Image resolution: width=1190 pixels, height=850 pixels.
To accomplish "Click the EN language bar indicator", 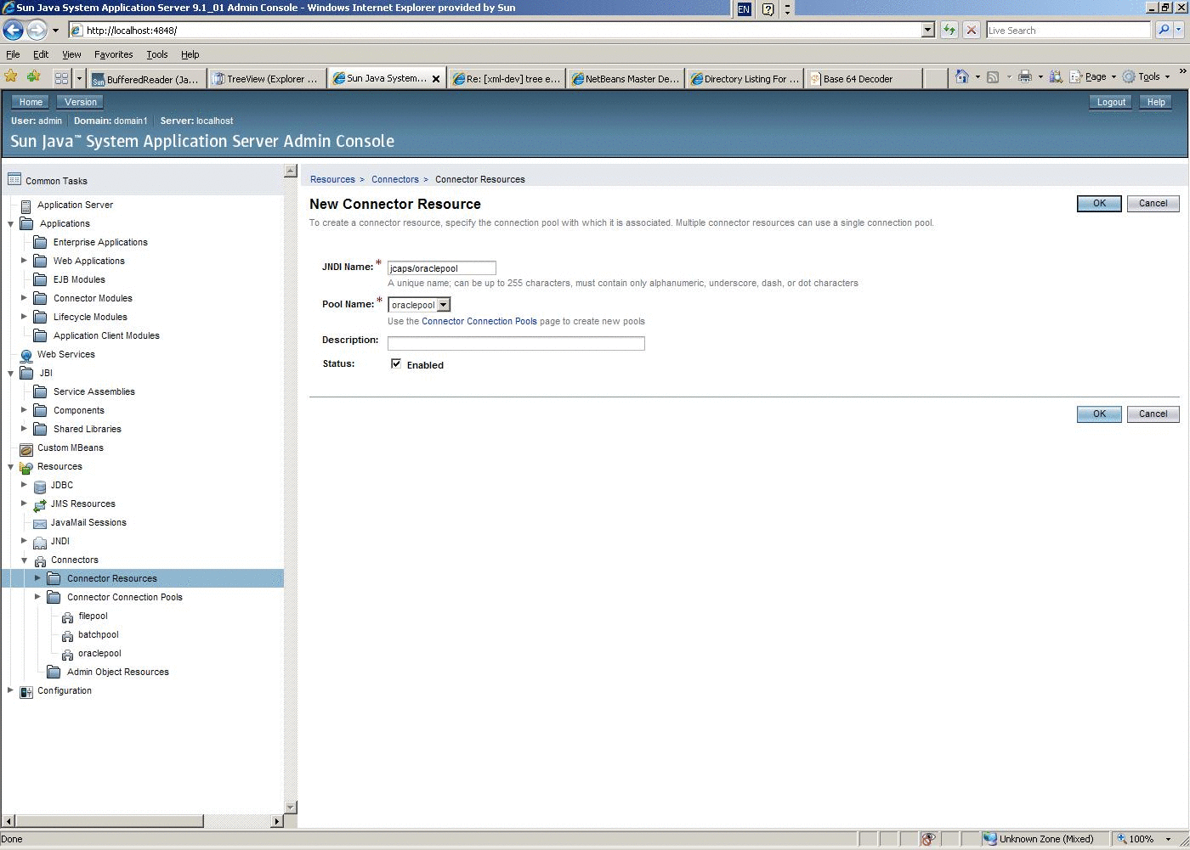I will (x=744, y=9).
